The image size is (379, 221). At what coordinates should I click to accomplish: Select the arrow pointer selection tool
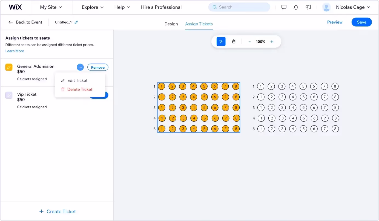221,42
